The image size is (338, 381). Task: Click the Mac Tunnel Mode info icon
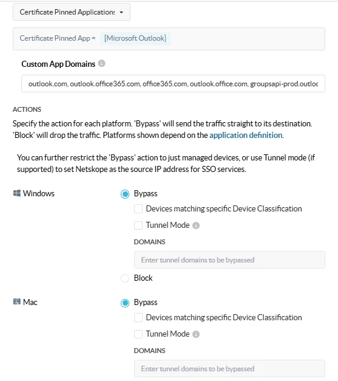tap(196, 334)
